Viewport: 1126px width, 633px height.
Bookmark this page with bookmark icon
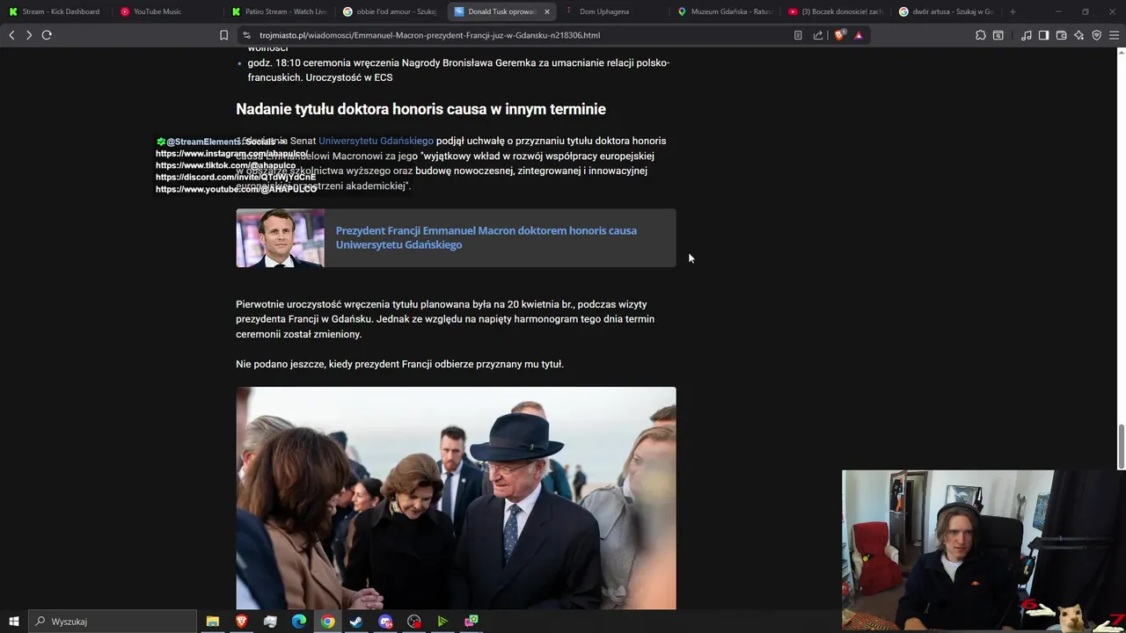[223, 35]
